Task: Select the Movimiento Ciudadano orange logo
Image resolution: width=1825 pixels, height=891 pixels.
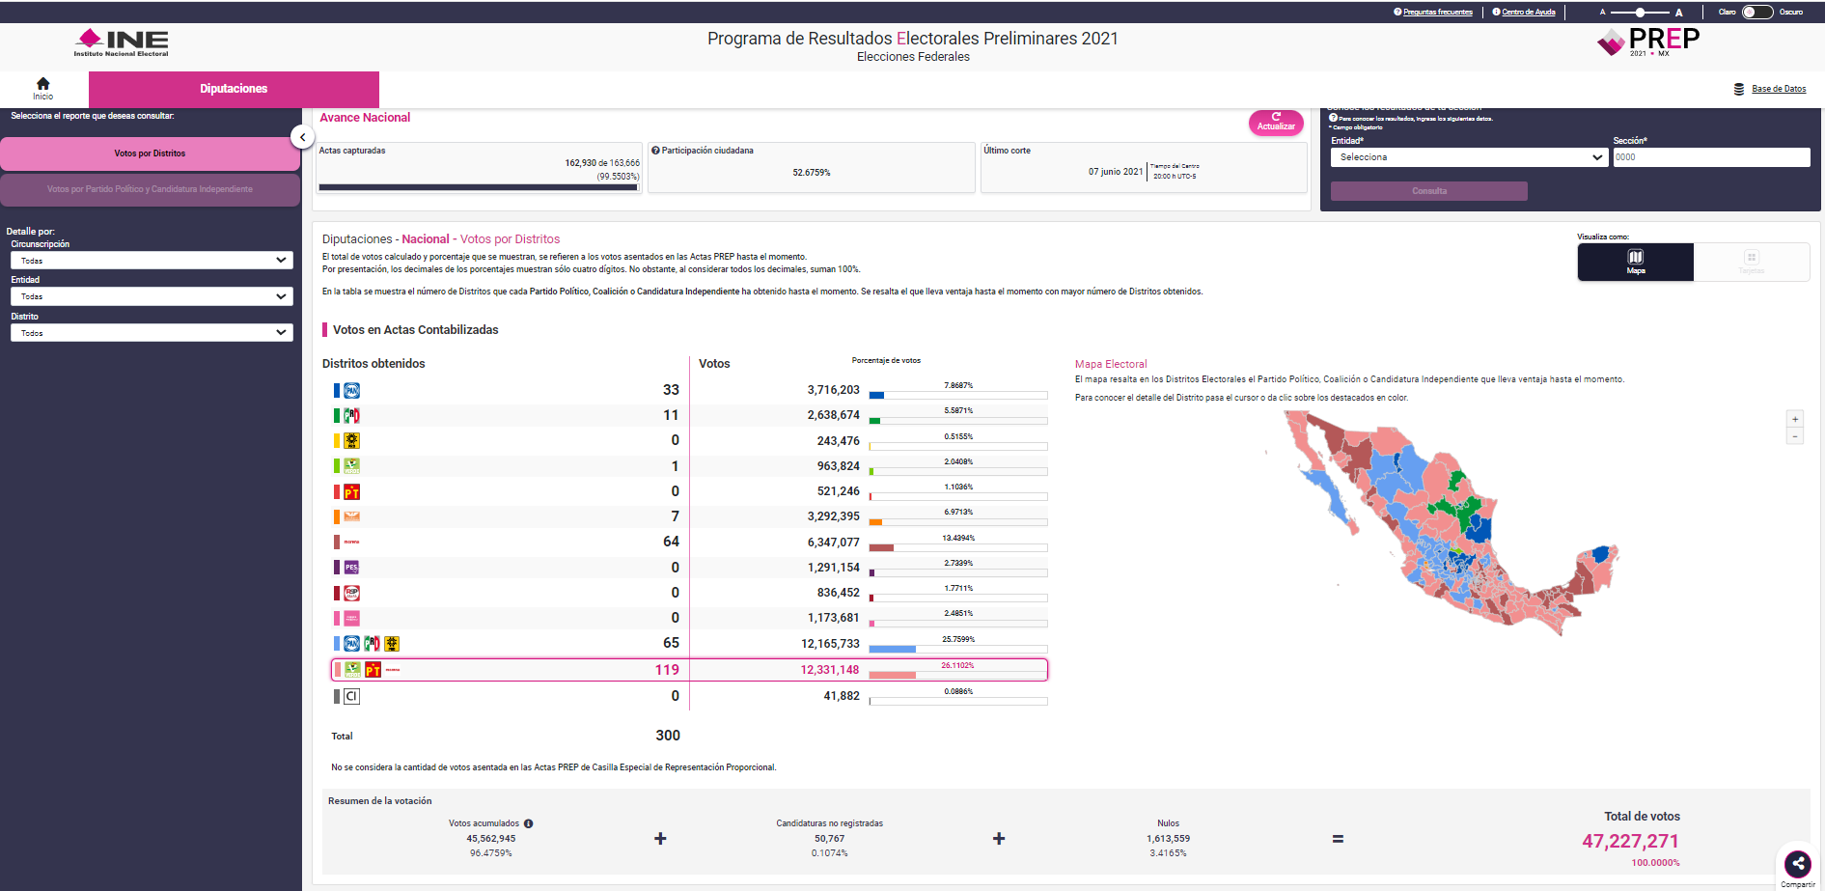Action: 352,516
